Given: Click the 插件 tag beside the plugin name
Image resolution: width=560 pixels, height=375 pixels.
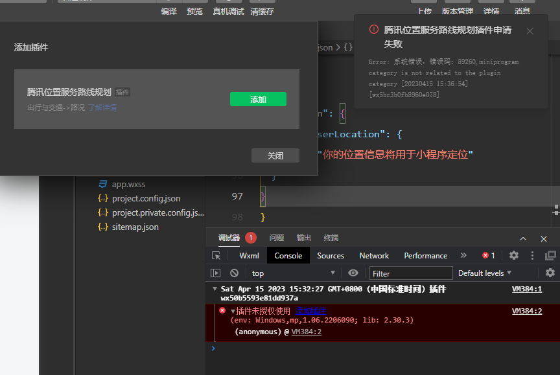Looking at the screenshot, I should coord(122,92).
